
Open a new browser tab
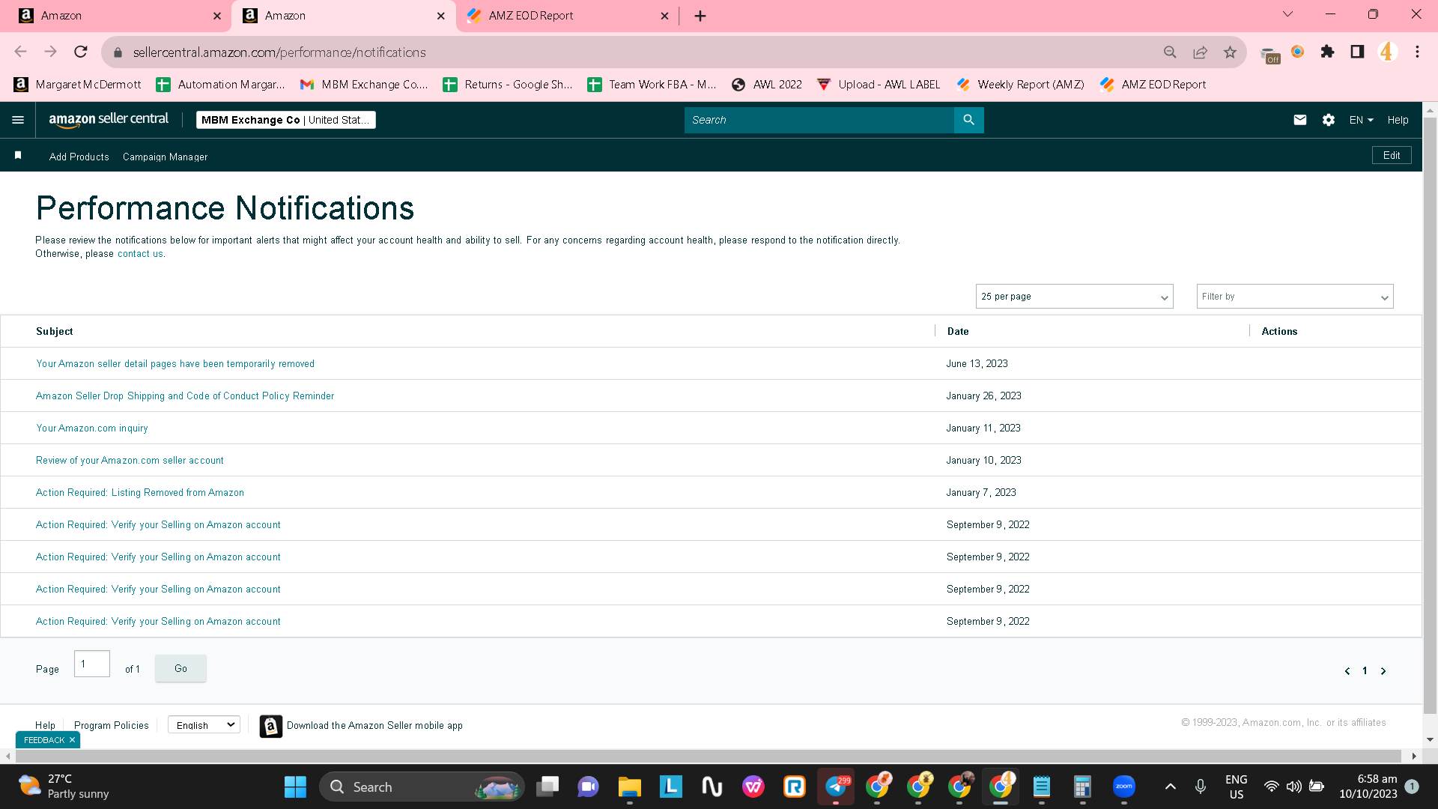click(700, 16)
